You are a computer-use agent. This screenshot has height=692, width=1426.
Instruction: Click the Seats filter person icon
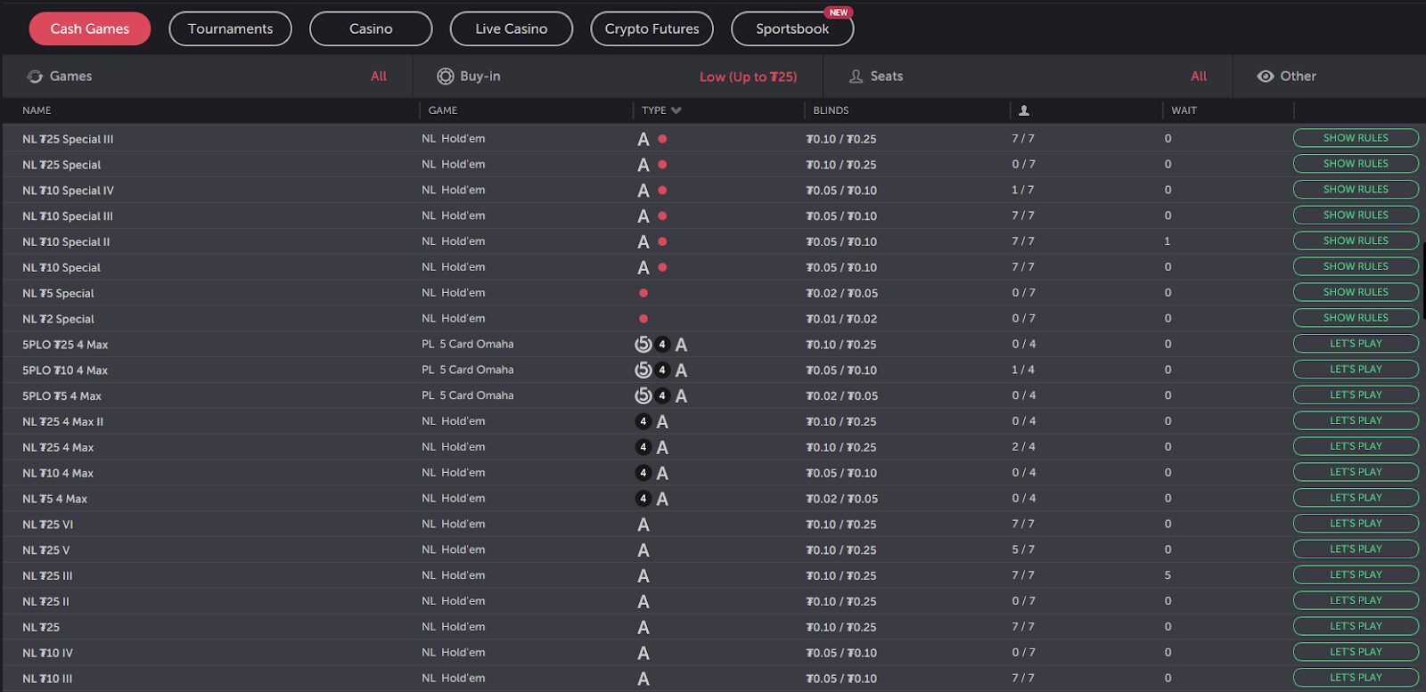856,77
